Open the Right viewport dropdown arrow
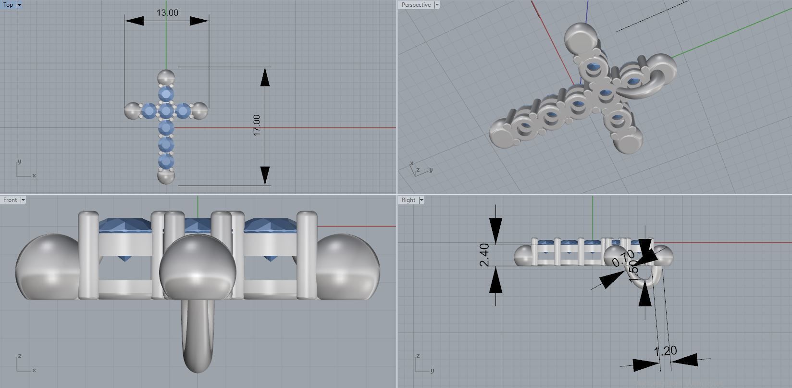Screen dimensions: 792x388 pos(421,200)
